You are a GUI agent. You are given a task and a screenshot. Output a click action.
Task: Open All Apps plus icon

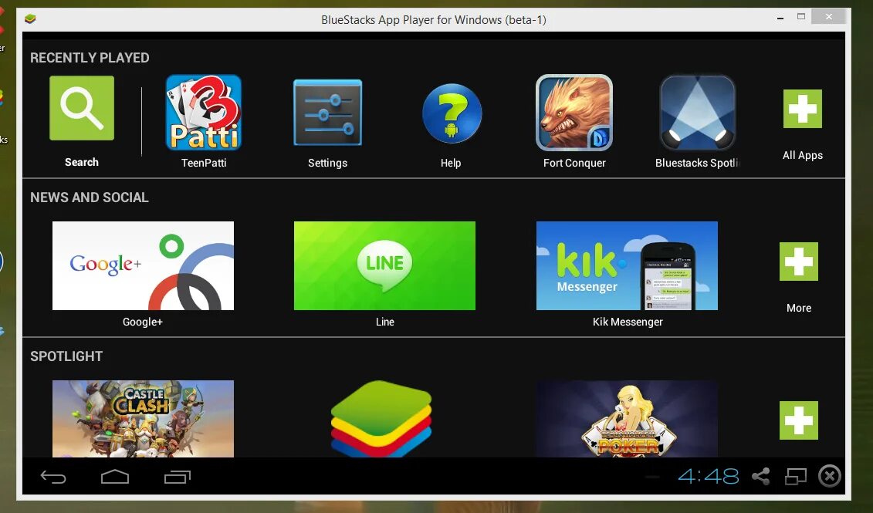(x=802, y=109)
